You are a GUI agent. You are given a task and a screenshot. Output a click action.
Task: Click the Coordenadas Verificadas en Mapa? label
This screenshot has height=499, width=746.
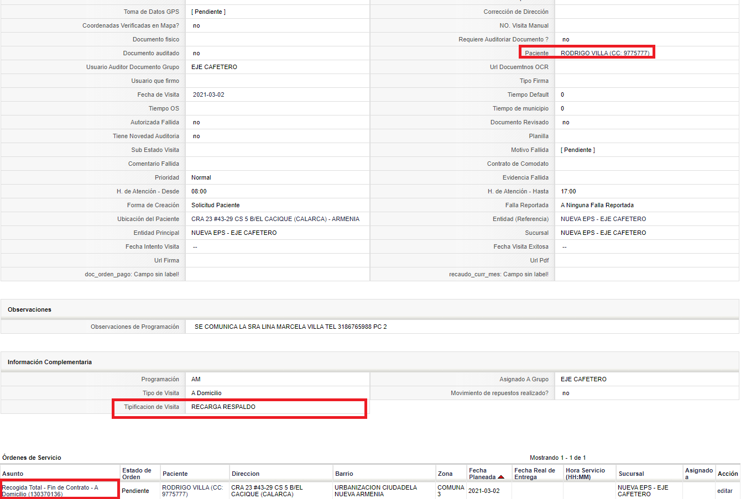[x=131, y=25]
